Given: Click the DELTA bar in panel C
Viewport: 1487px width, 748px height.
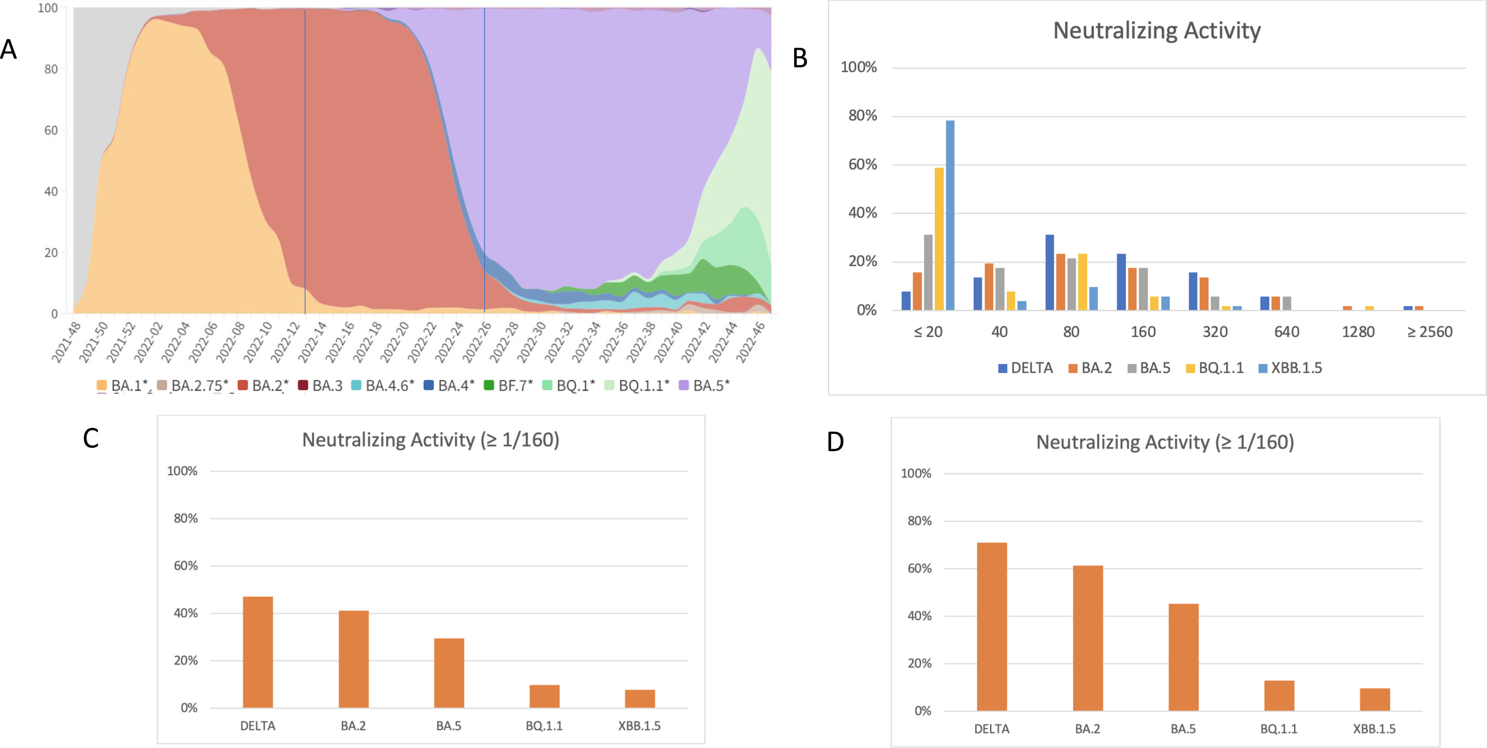Looking at the screenshot, I should [257, 652].
